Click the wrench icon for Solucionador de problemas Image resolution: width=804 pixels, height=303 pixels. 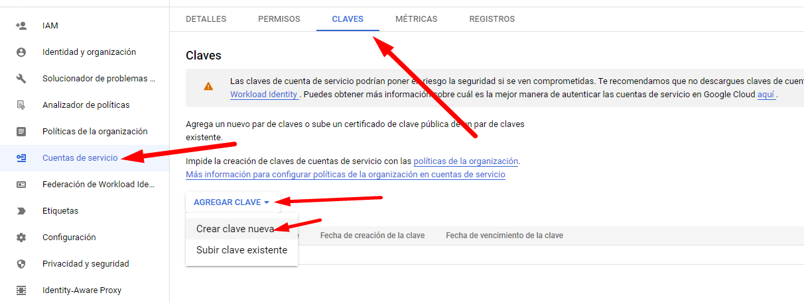click(21, 79)
